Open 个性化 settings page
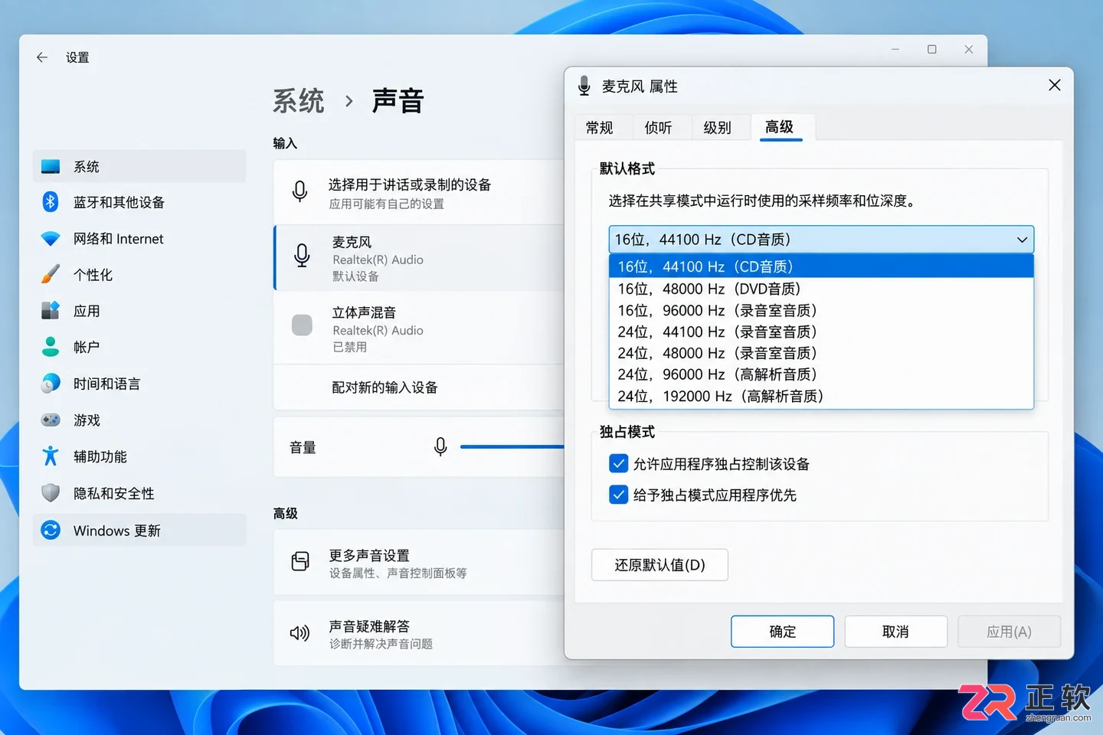This screenshot has height=735, width=1103. pyautogui.click(x=139, y=274)
